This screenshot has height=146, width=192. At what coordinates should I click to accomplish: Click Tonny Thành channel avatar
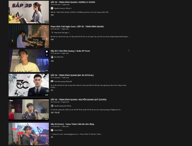tap(52, 130)
